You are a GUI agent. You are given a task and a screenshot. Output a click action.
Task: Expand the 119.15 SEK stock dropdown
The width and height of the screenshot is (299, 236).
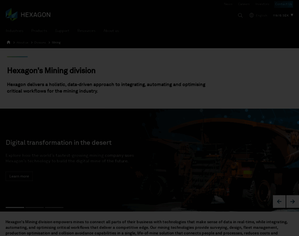(x=283, y=15)
